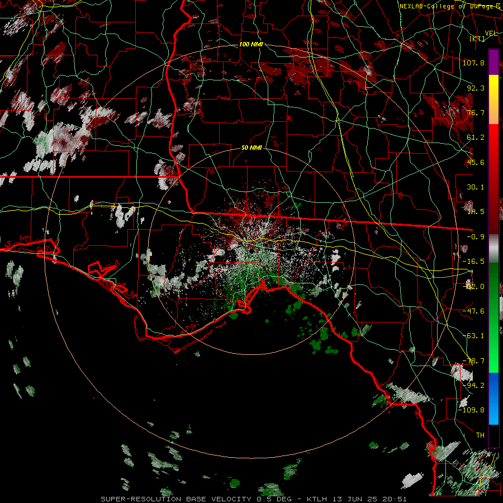
Task: Click the KTLH 13 JUN 25 20:51 timestamp
Action: [357, 499]
